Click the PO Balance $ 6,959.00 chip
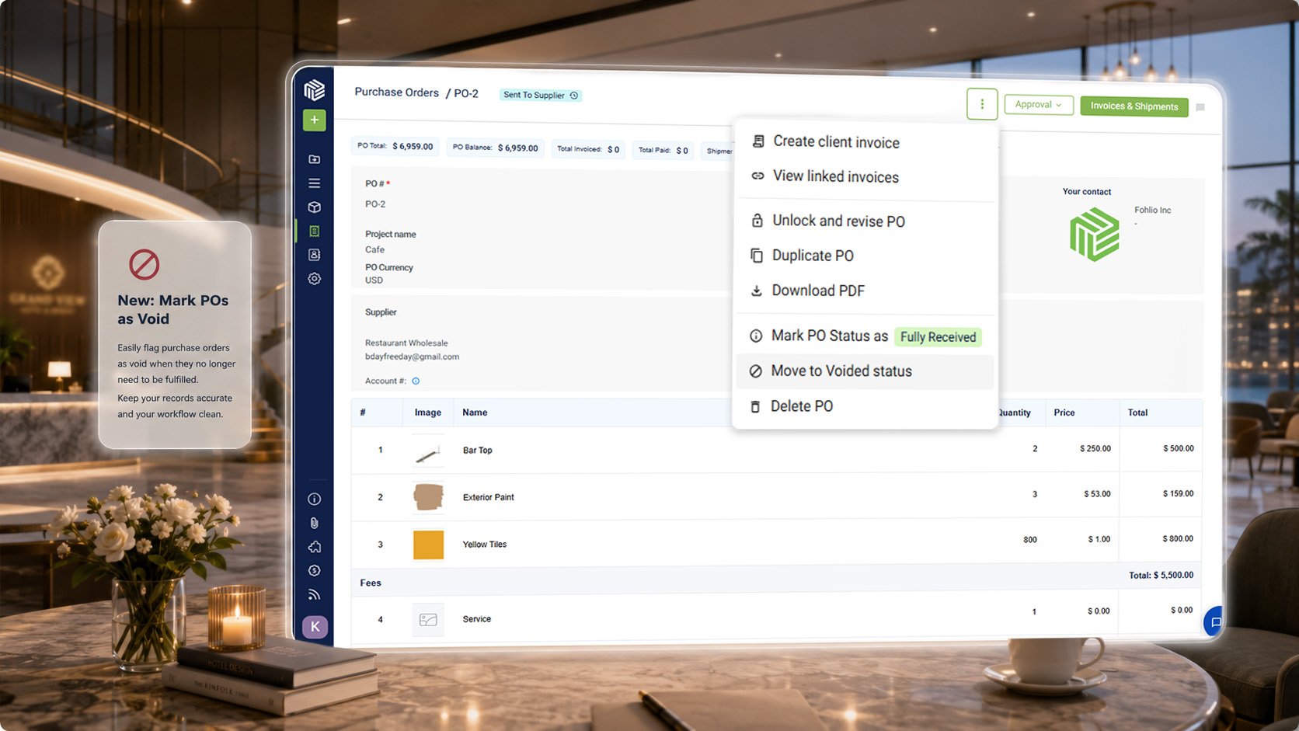 [x=496, y=148]
